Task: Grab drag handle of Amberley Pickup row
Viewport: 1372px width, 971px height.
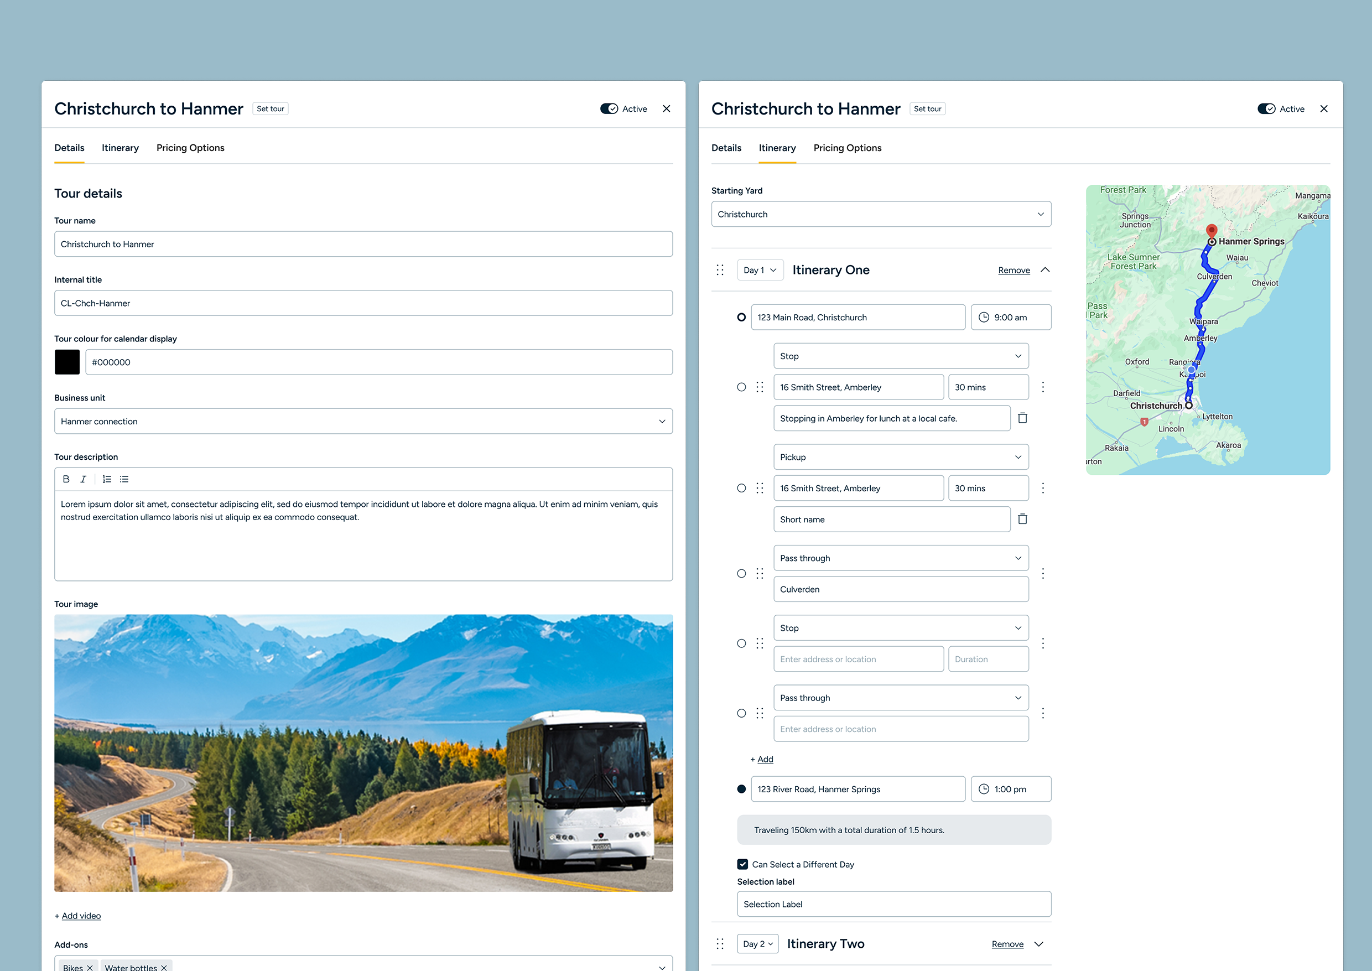Action: (x=760, y=488)
